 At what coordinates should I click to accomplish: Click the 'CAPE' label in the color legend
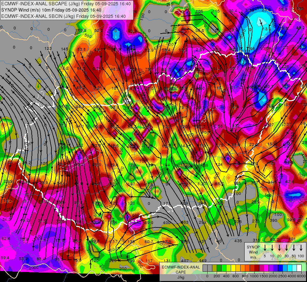181,272
